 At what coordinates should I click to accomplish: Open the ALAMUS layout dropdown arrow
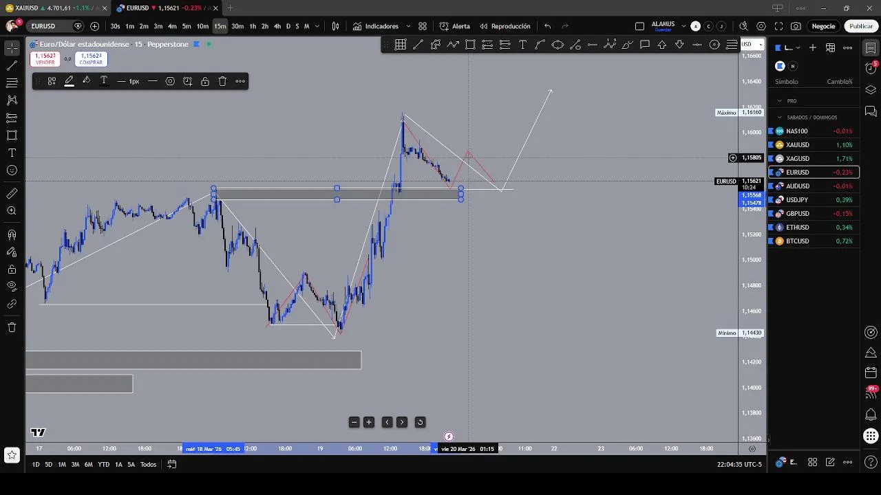683,26
